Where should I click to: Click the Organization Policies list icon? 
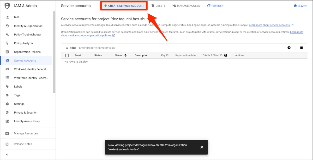pos(7,52)
